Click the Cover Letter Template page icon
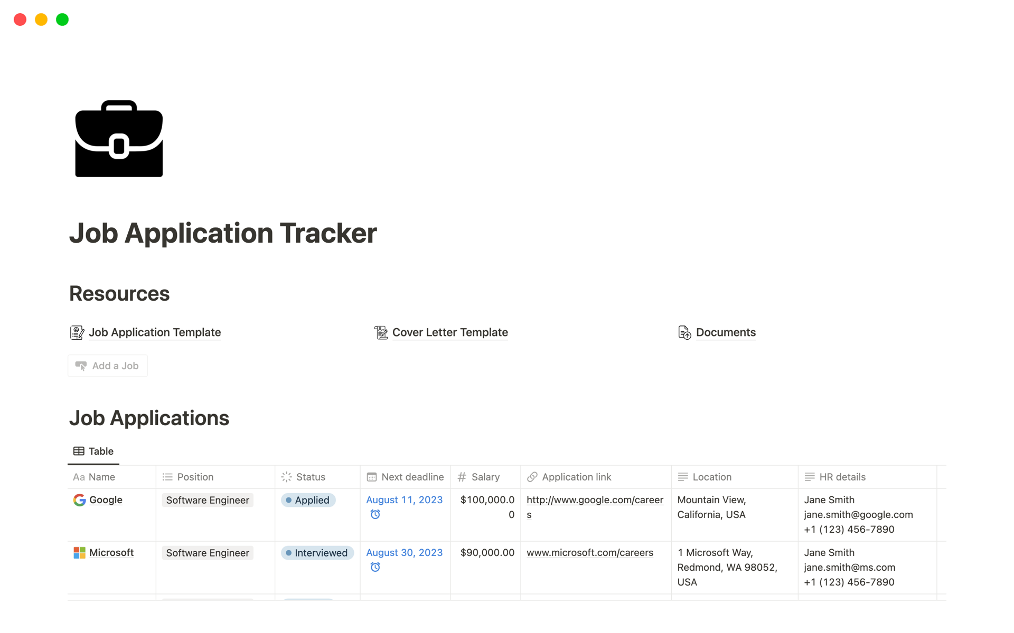 [381, 332]
